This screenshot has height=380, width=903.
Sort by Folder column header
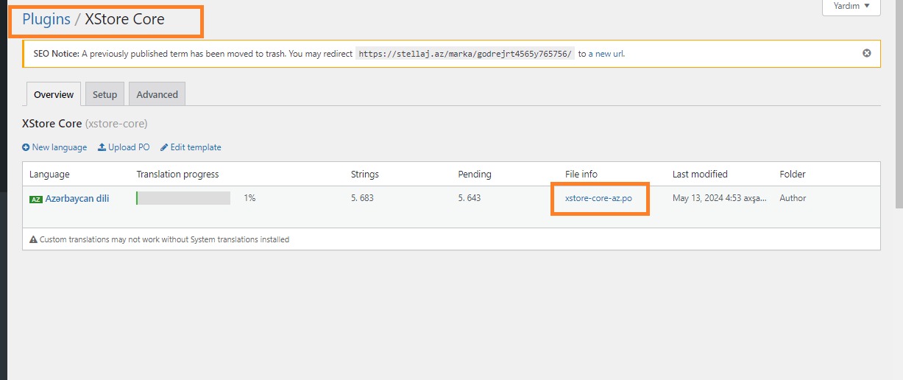pyautogui.click(x=793, y=175)
